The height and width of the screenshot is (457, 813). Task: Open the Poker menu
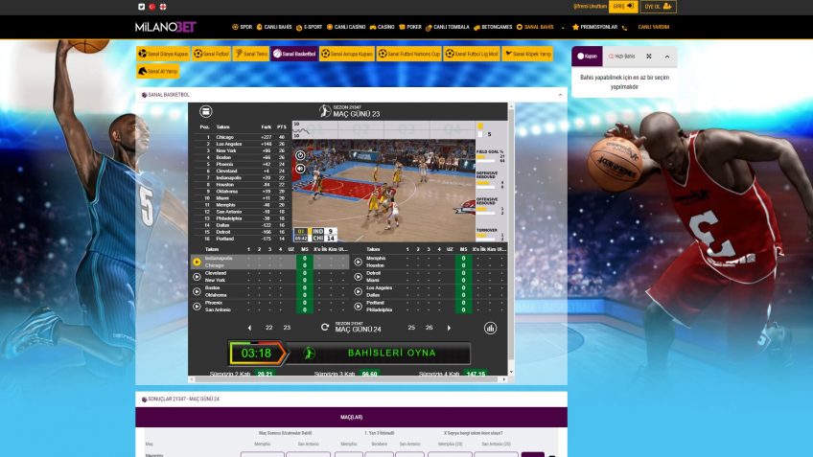click(410, 27)
